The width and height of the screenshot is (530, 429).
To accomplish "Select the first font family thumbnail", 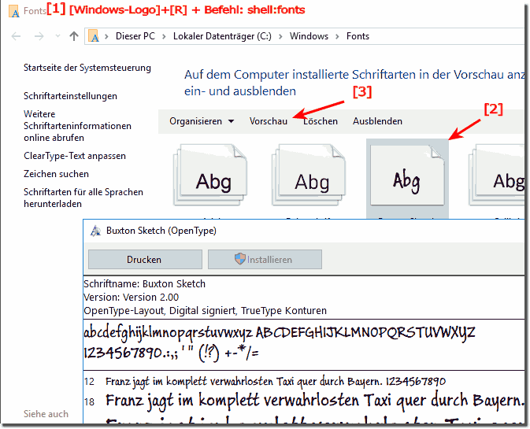I will pos(210,175).
